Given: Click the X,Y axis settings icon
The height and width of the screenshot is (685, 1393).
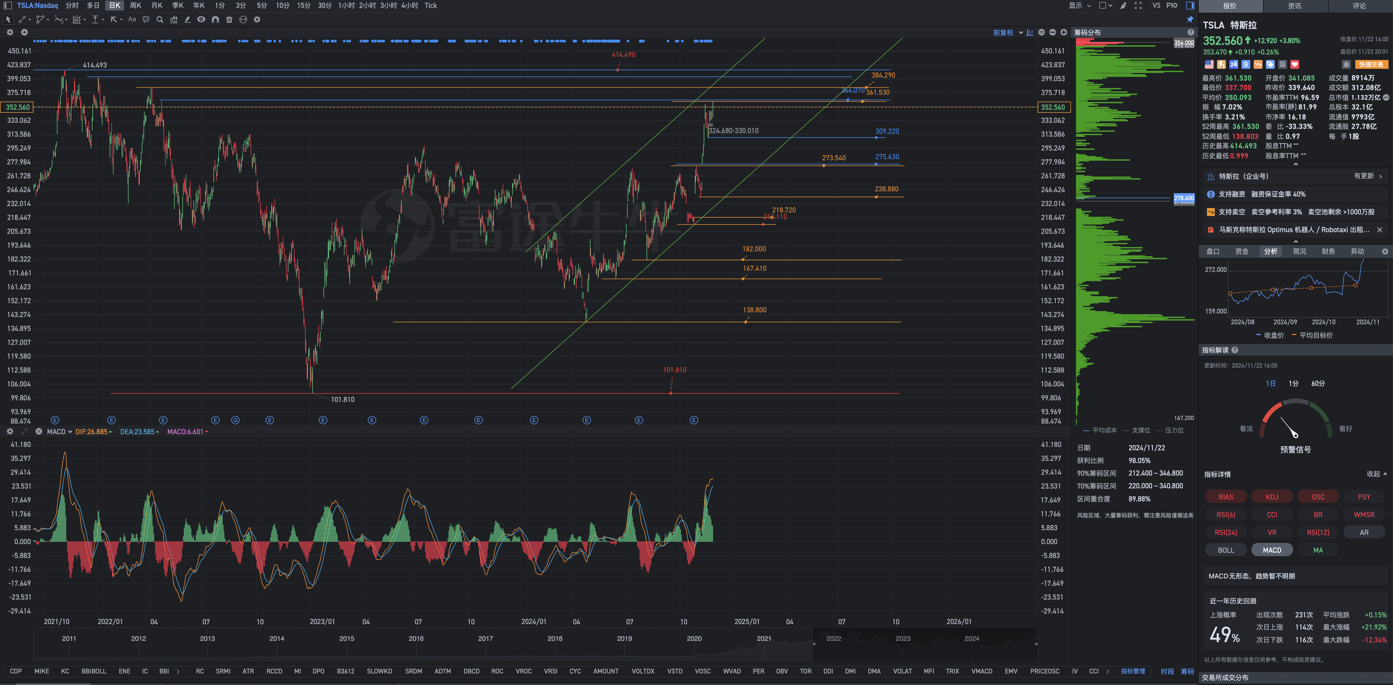Looking at the screenshot, I should pos(1030,32).
